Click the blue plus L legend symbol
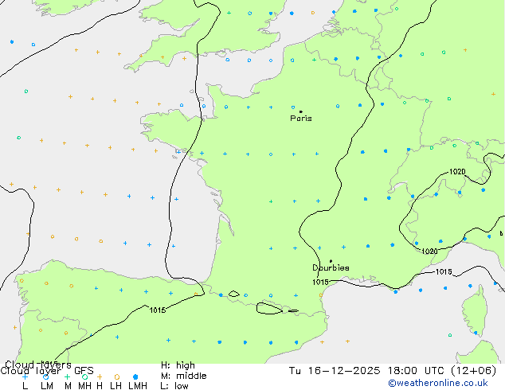 [x=25, y=376]
